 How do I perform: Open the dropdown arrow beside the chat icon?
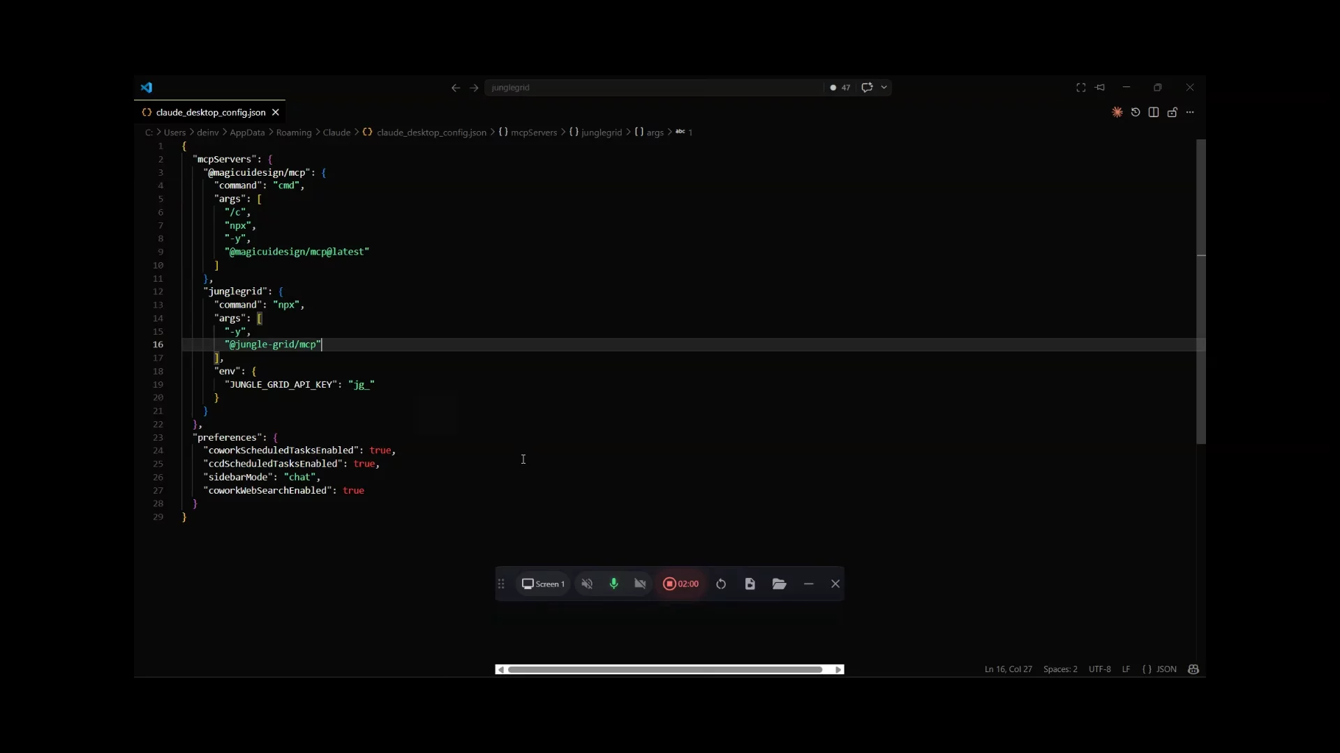point(884,87)
